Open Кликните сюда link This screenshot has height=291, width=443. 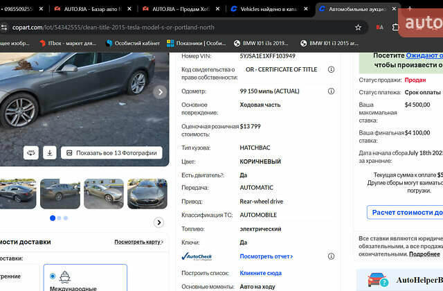click(x=260, y=273)
